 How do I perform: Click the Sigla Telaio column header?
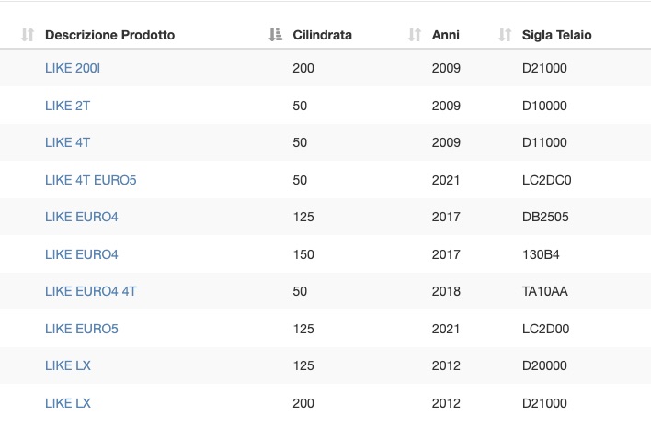coord(557,35)
